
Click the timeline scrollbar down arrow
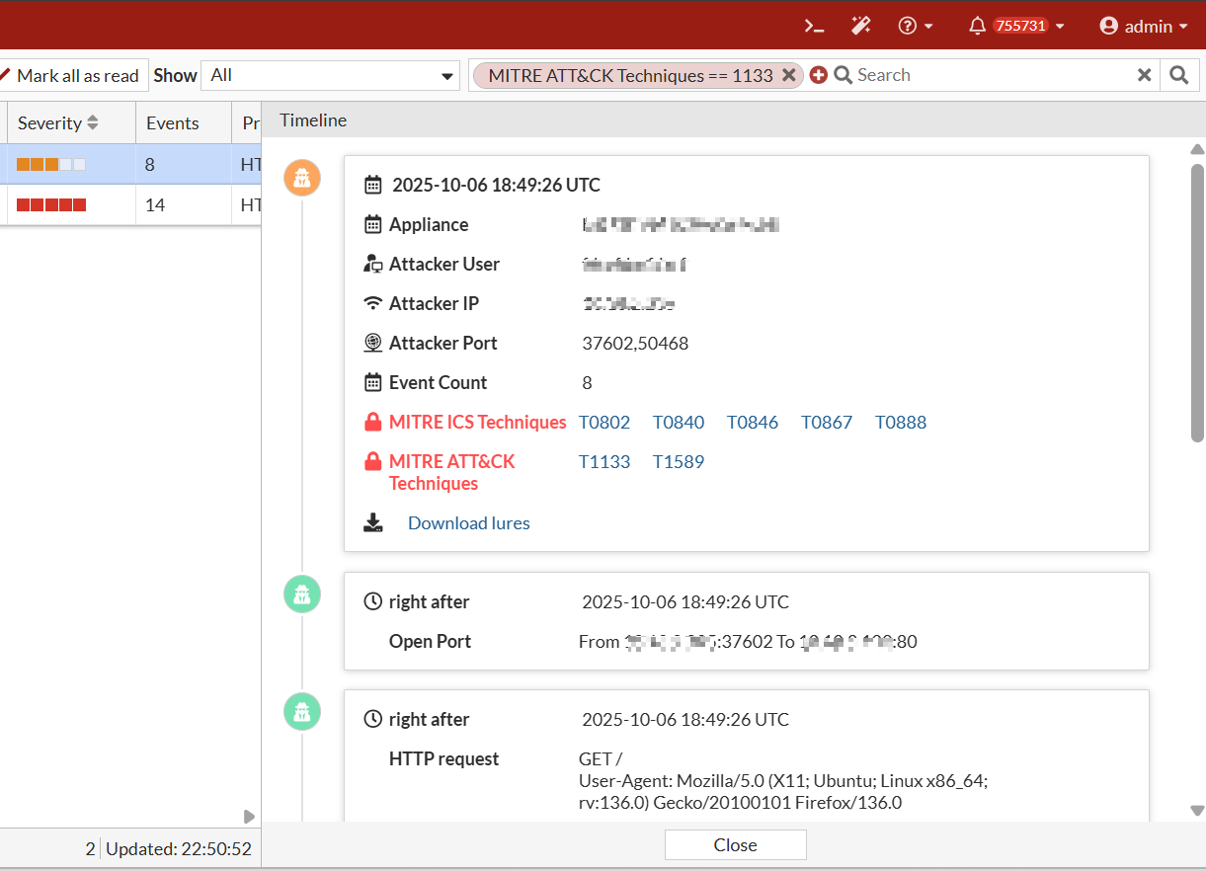[1197, 811]
